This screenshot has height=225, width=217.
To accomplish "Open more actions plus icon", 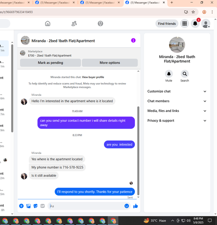I will click(x=22, y=206).
